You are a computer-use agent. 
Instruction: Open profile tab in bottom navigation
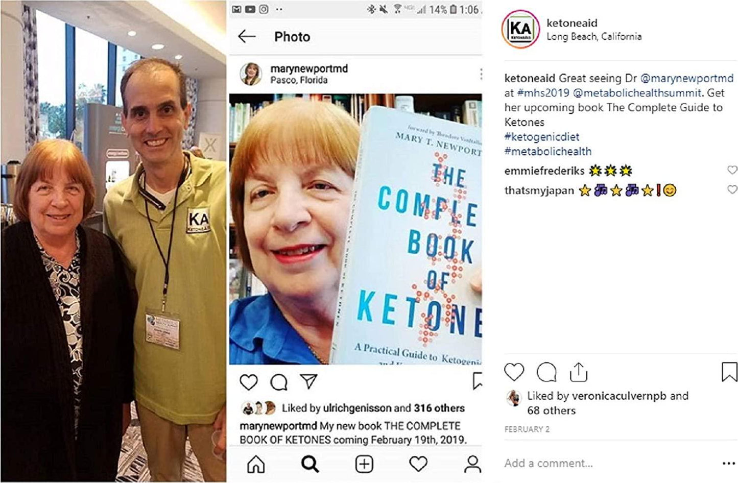472,464
